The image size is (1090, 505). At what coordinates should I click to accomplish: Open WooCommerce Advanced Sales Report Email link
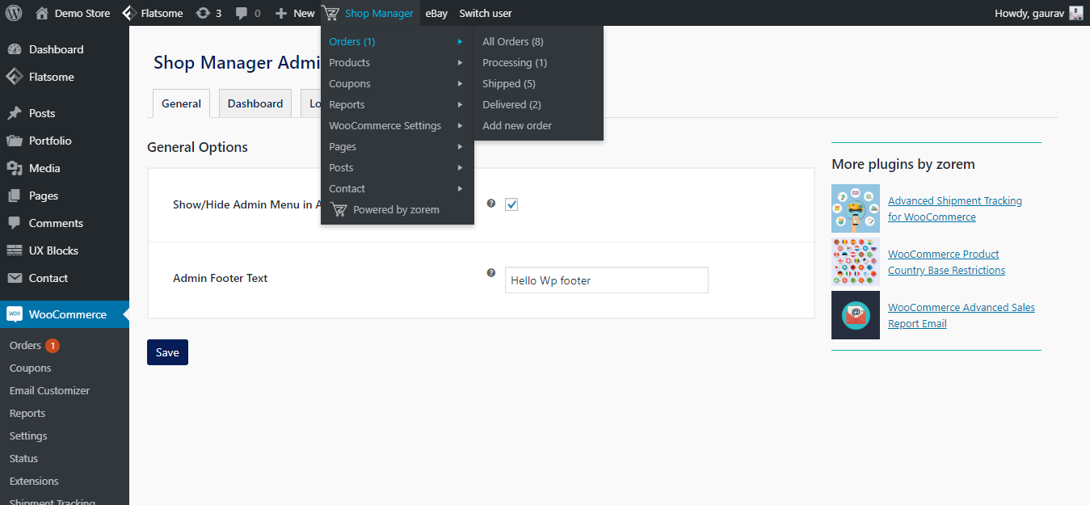(x=962, y=315)
